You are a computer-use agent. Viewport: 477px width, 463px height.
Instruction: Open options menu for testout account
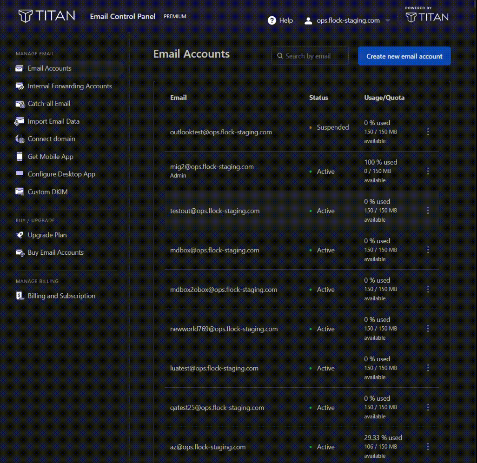(428, 211)
